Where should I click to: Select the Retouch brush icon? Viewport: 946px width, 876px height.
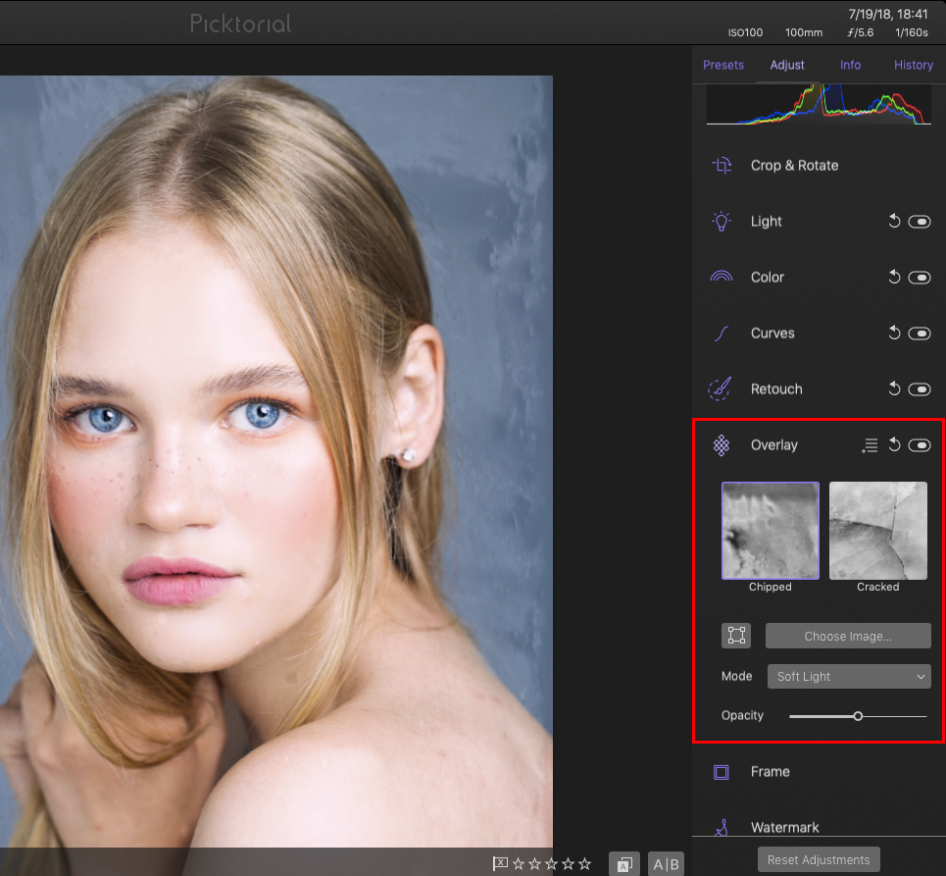coord(722,388)
